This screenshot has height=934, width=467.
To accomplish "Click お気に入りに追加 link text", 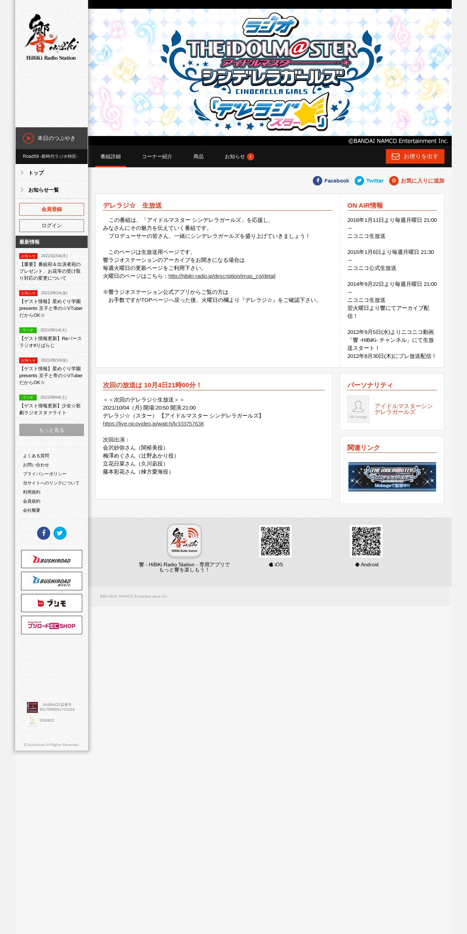I will pos(423,181).
